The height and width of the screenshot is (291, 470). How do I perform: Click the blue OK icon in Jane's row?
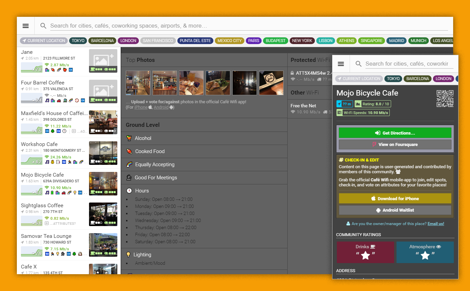(71, 70)
